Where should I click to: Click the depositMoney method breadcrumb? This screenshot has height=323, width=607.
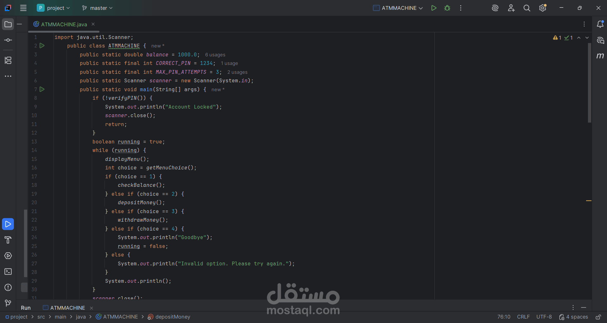(x=169, y=317)
